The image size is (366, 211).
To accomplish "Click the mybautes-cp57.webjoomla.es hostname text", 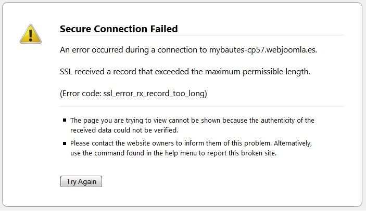I will (x=263, y=50).
